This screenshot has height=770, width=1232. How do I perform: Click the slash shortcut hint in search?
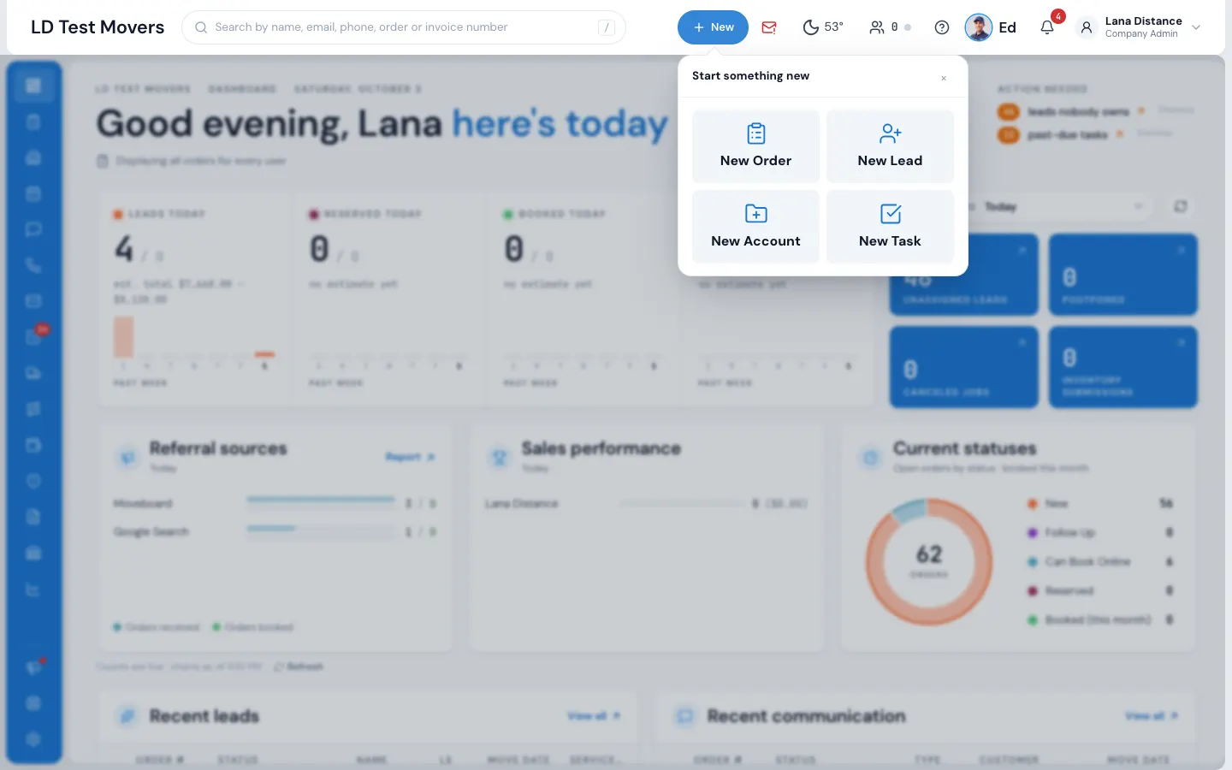click(607, 27)
